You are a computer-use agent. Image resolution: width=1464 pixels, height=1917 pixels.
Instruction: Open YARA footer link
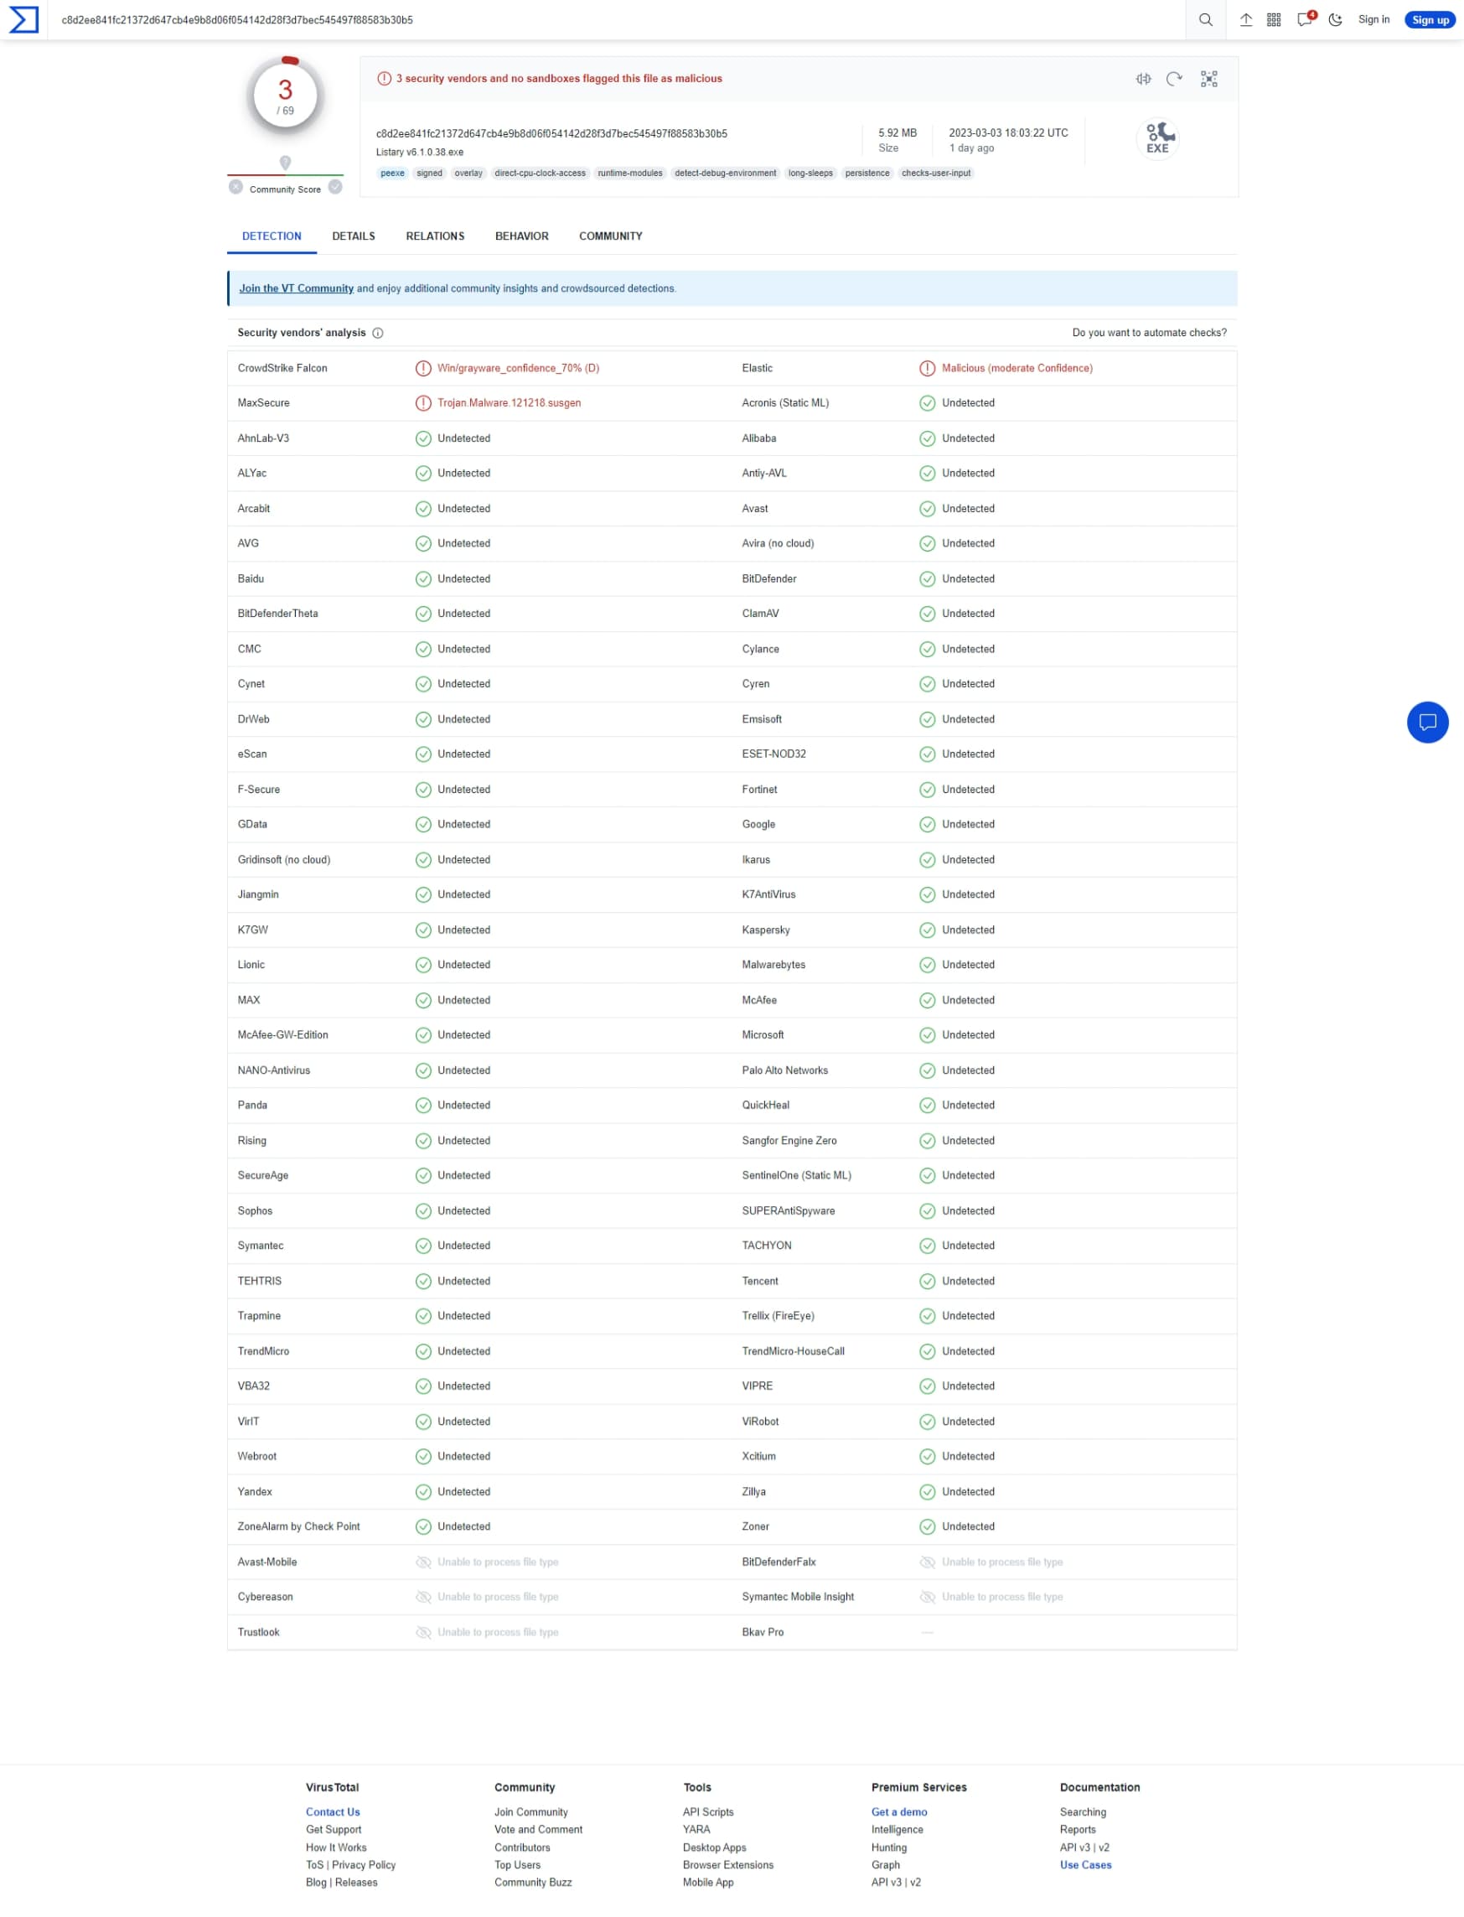(x=696, y=1830)
